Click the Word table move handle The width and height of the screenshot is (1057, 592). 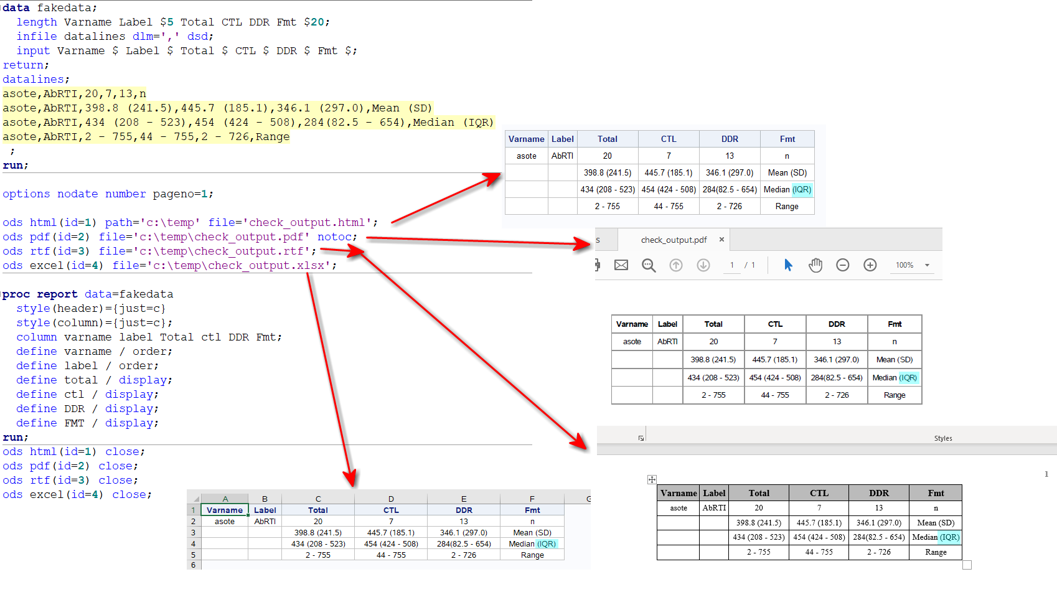(x=652, y=479)
